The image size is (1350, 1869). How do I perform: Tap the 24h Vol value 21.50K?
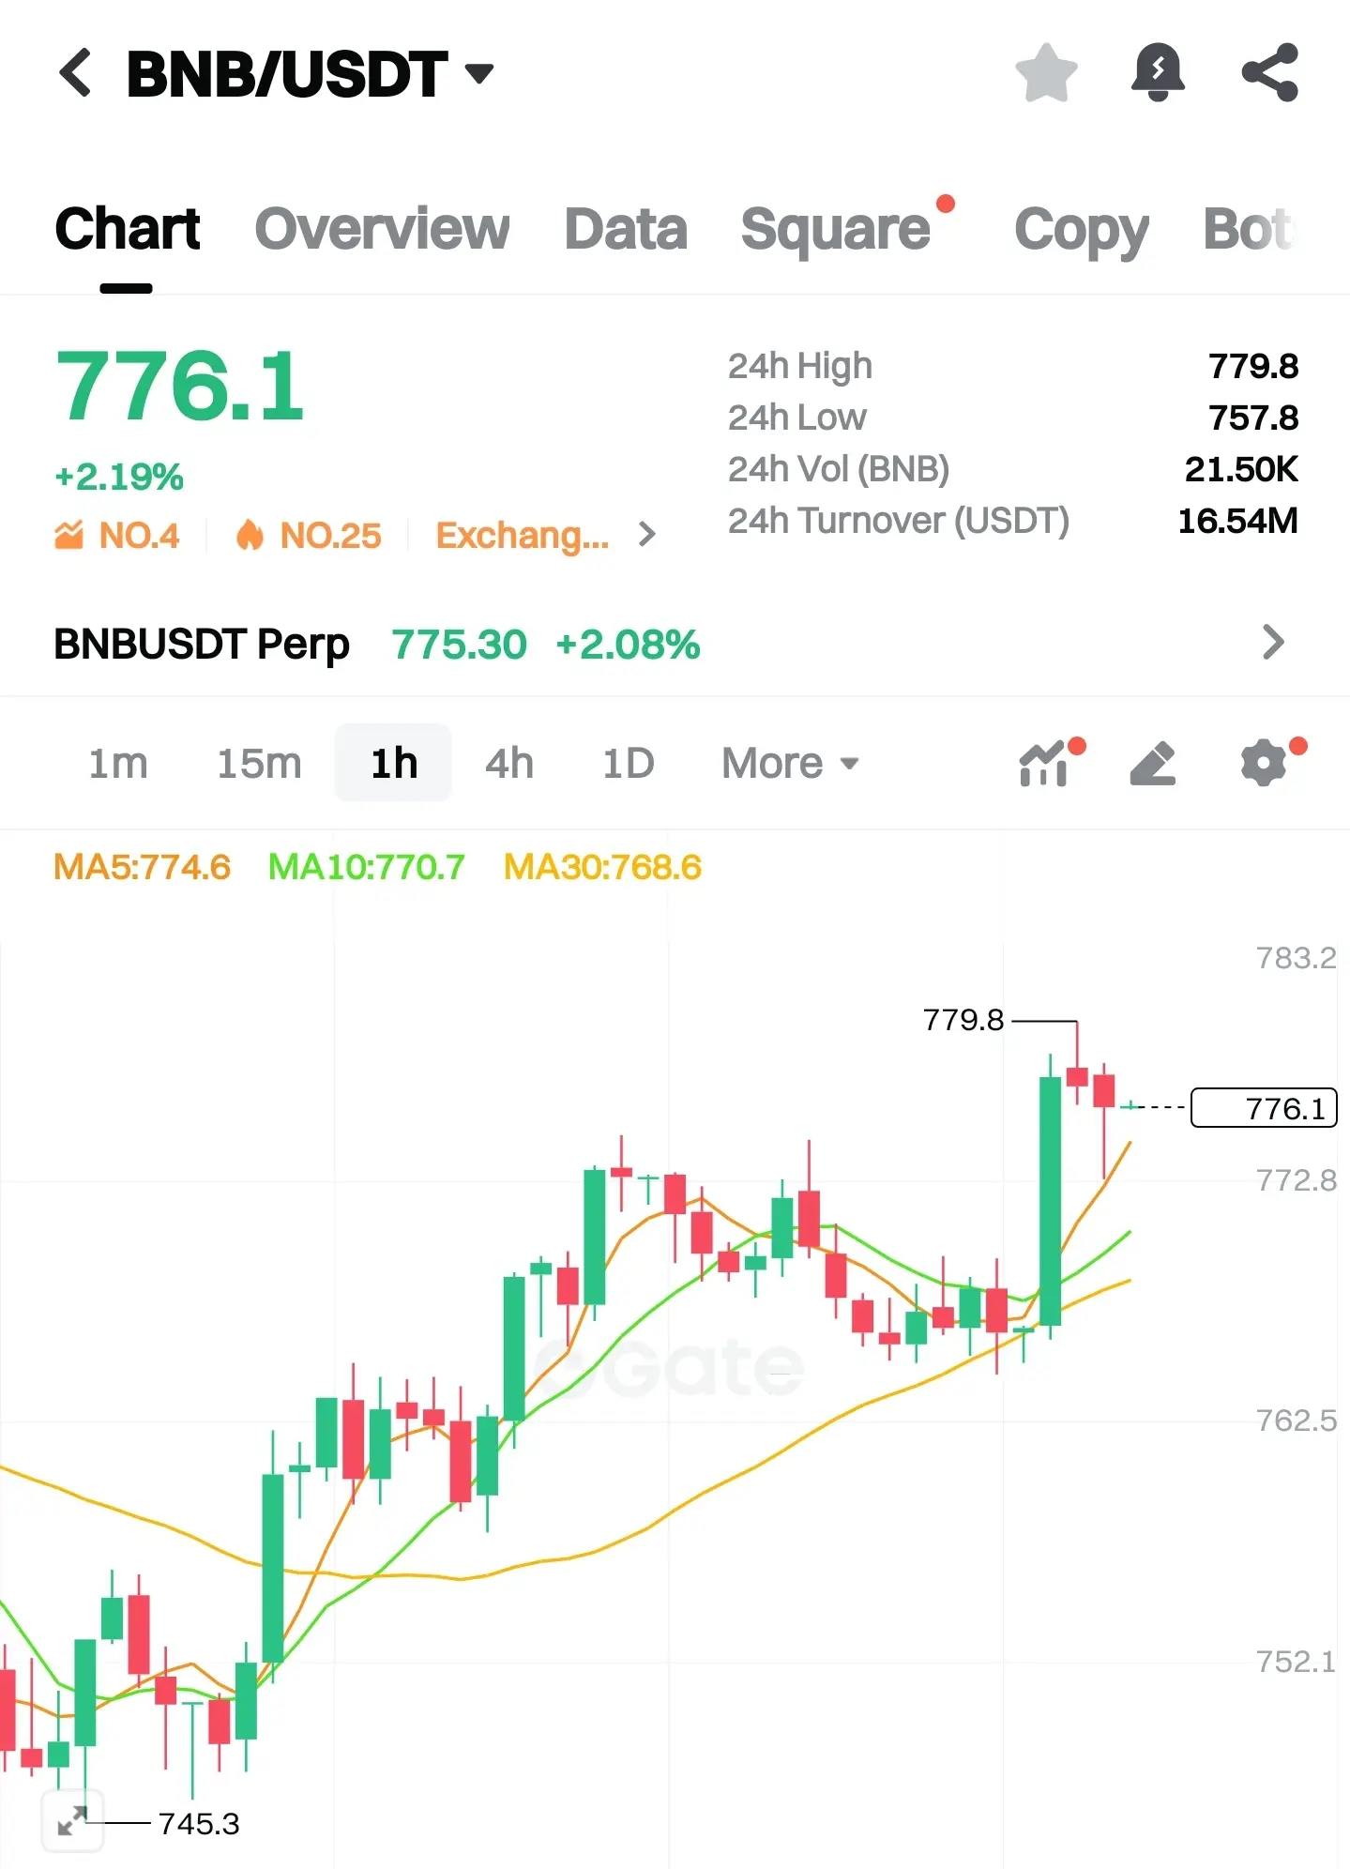(1241, 469)
